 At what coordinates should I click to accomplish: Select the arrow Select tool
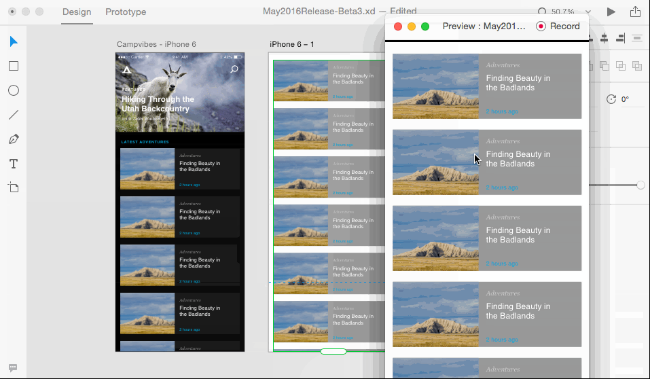coord(14,41)
